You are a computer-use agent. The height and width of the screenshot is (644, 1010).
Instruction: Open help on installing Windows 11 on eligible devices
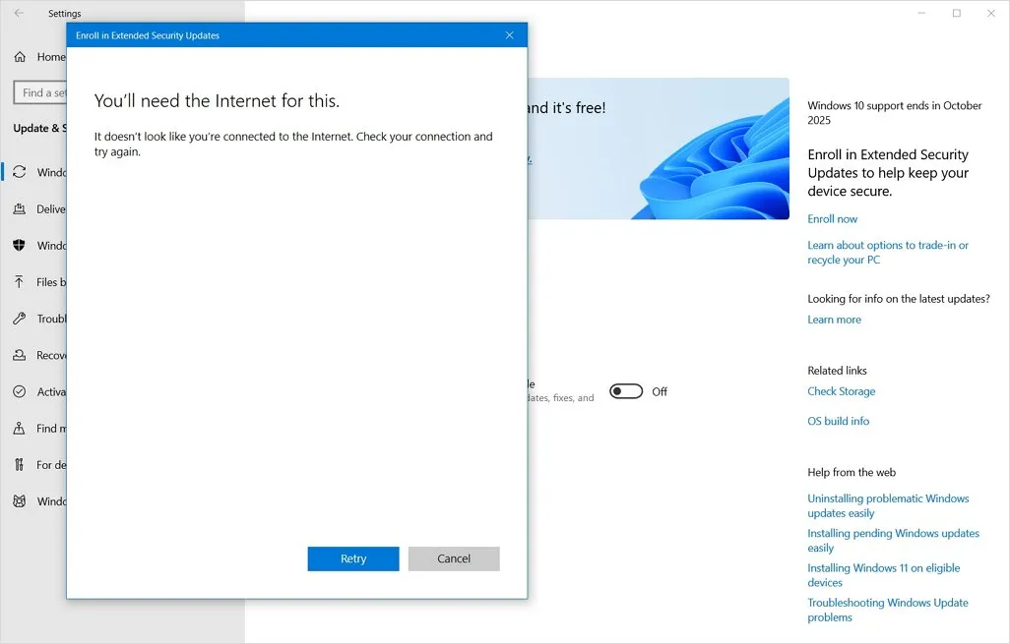pyautogui.click(x=883, y=574)
